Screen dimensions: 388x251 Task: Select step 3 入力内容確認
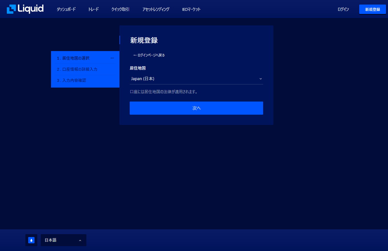tap(71, 80)
